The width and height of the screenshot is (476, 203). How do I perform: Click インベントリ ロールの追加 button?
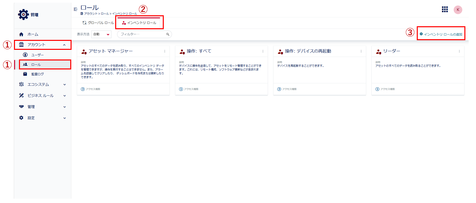pos(441,34)
